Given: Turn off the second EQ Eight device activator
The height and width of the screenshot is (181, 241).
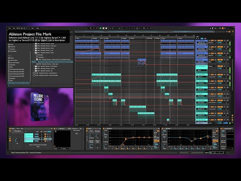Looking at the screenshot, I should (162, 128).
